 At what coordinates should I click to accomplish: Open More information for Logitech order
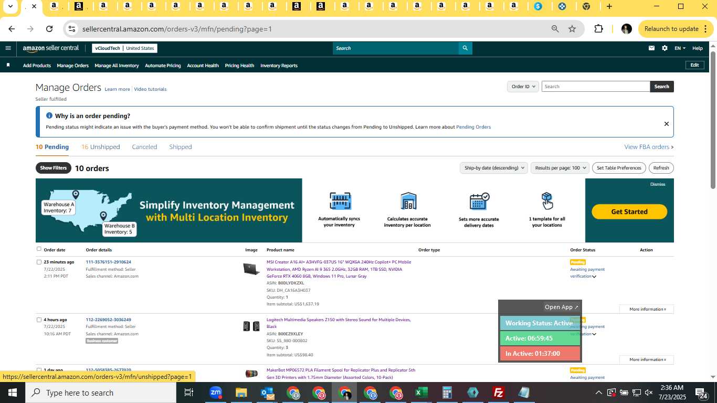[x=647, y=359]
